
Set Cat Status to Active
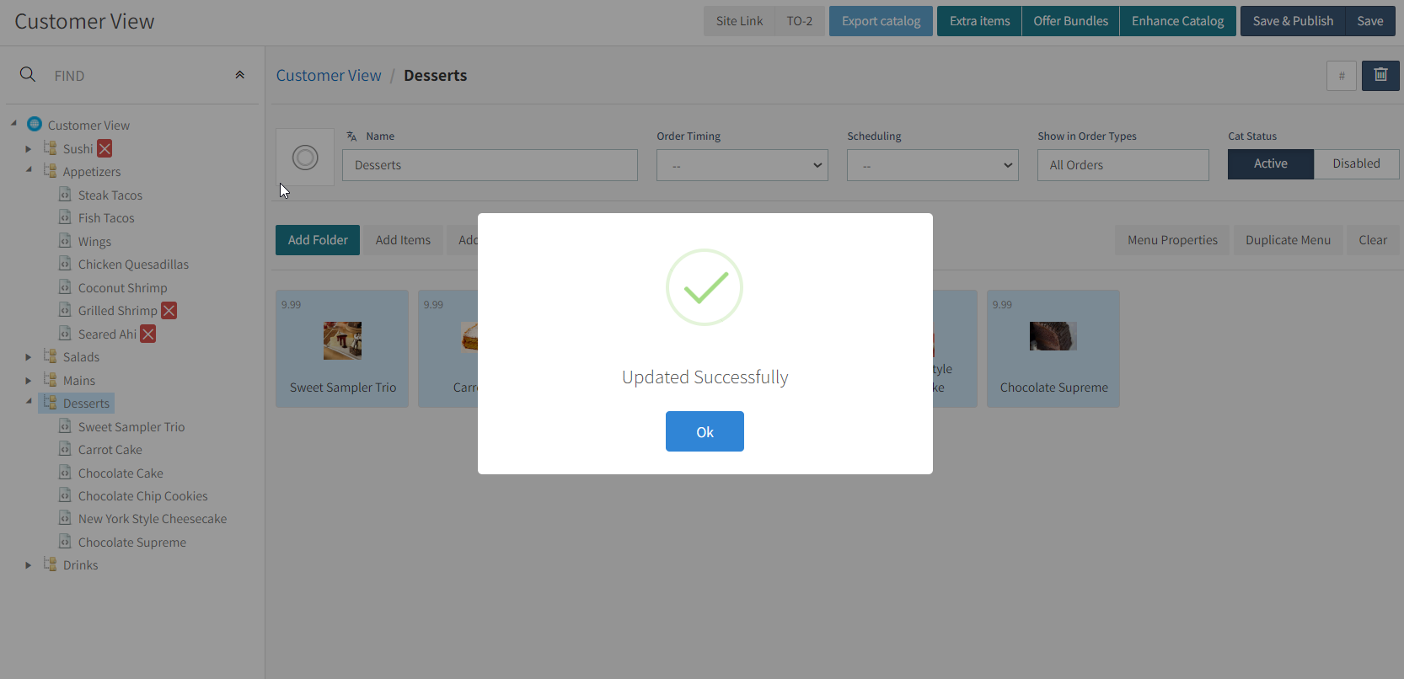(1270, 164)
